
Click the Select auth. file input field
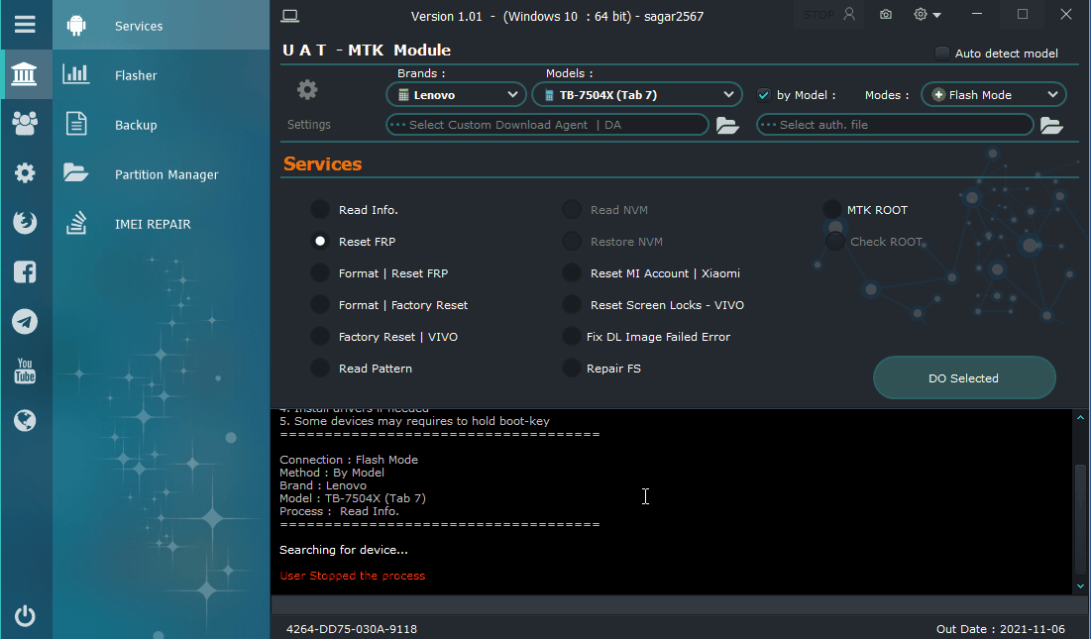pos(895,125)
